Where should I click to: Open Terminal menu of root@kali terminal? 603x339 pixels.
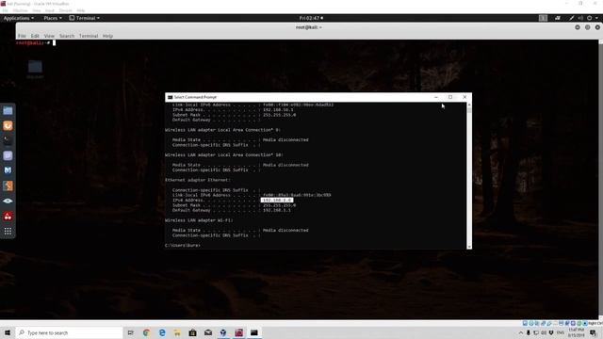point(89,36)
